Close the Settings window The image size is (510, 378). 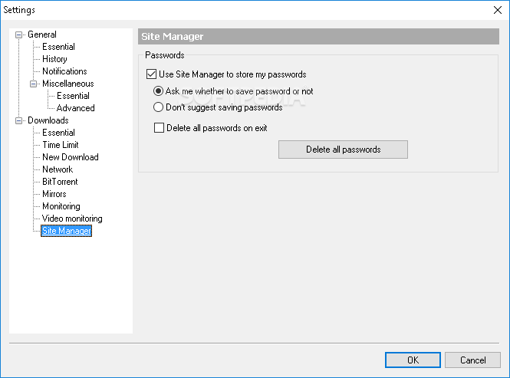point(498,10)
